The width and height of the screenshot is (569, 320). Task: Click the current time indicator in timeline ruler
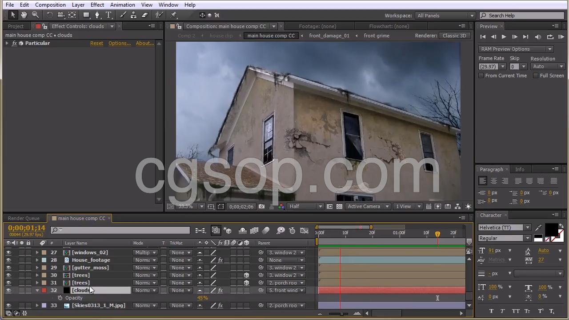[x=437, y=234]
